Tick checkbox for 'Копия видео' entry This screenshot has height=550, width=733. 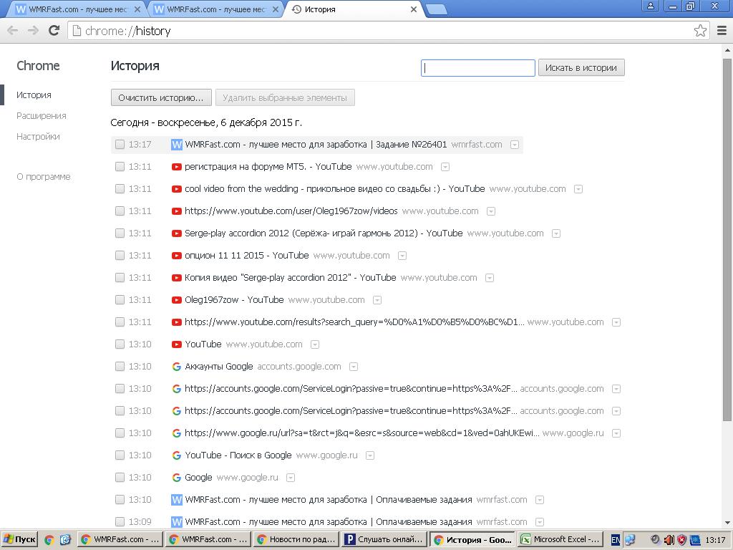120,278
